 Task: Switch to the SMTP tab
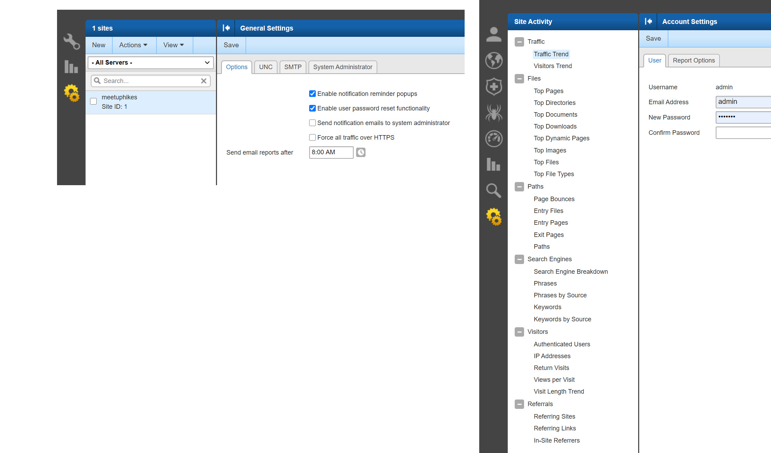click(292, 67)
